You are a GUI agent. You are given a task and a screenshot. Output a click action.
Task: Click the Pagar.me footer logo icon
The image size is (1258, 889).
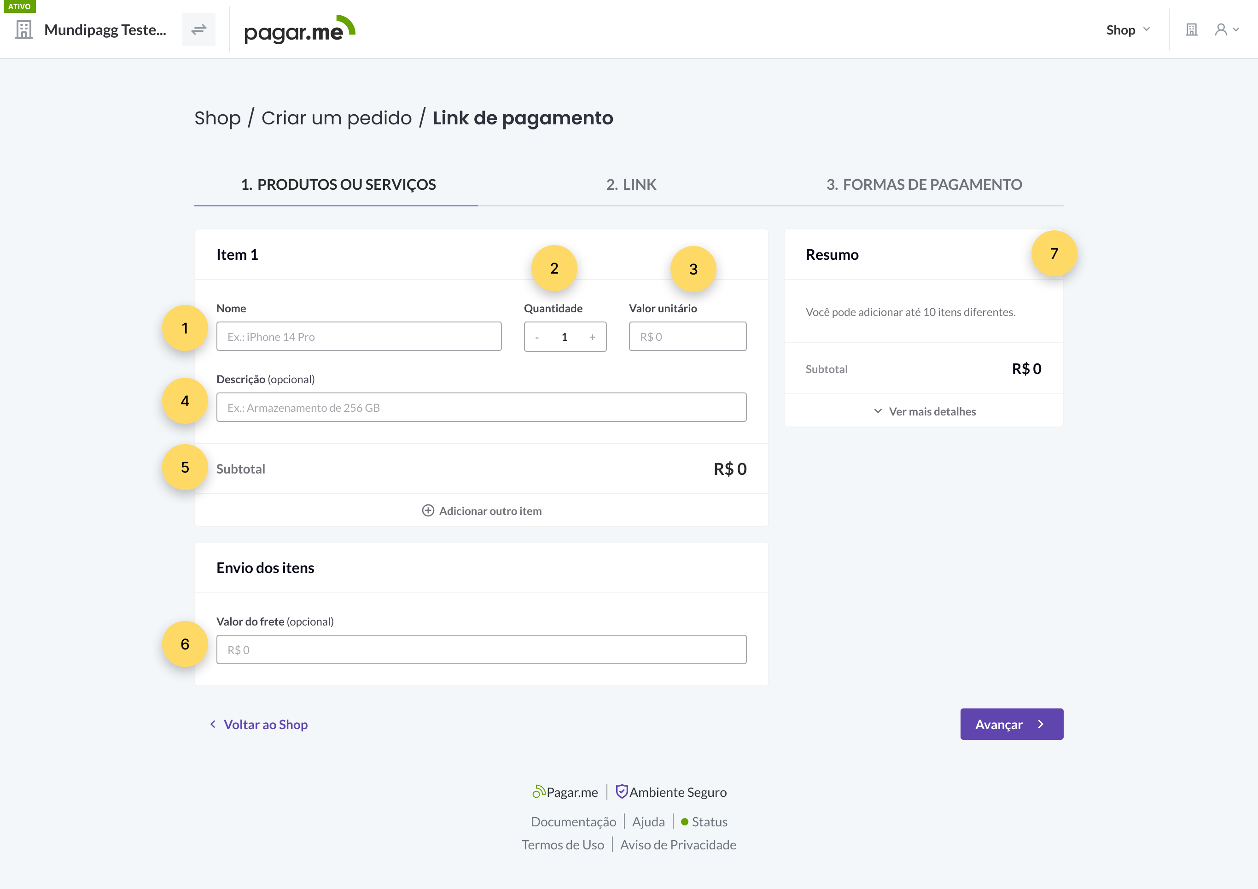point(539,791)
